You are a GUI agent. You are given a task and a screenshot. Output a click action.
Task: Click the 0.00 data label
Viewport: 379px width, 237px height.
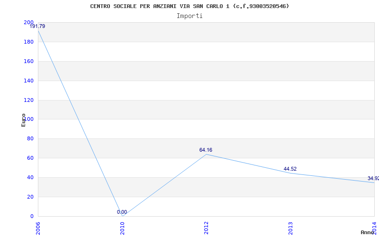[x=122, y=212]
